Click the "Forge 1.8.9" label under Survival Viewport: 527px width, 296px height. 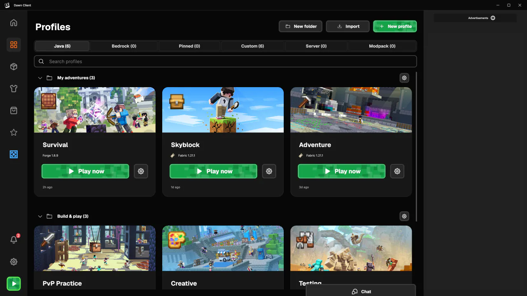pyautogui.click(x=50, y=156)
